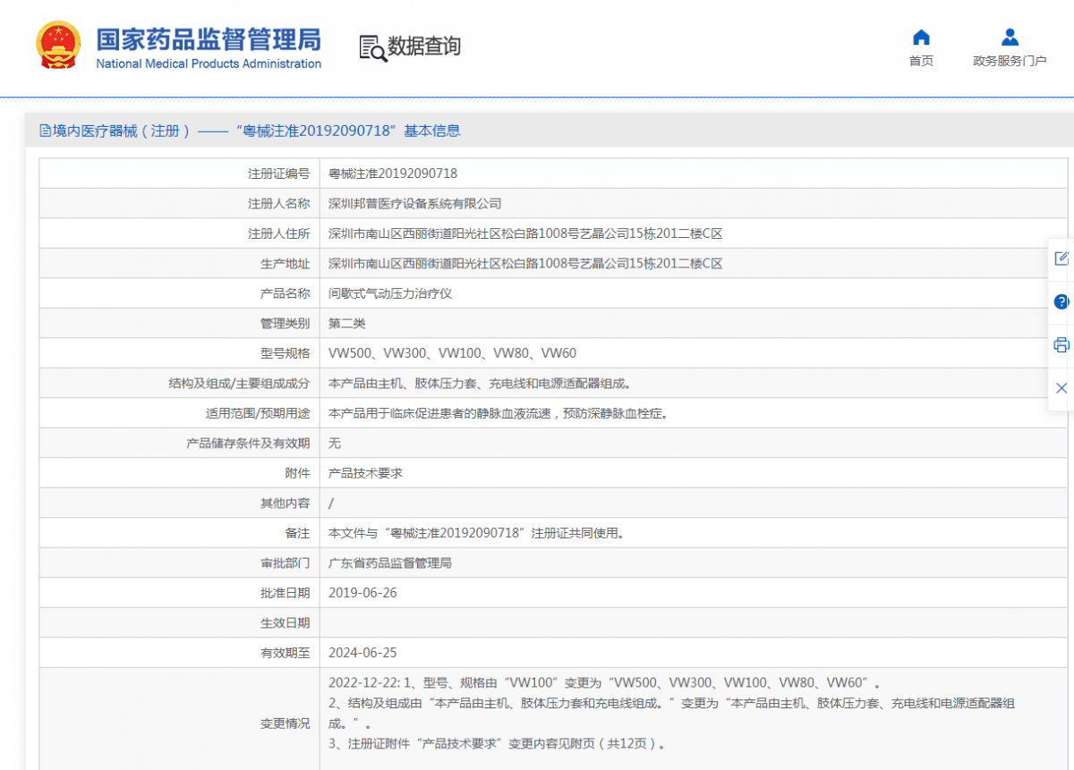Click the 注册证编号 field label
This screenshot has height=770, width=1074.
(x=279, y=173)
